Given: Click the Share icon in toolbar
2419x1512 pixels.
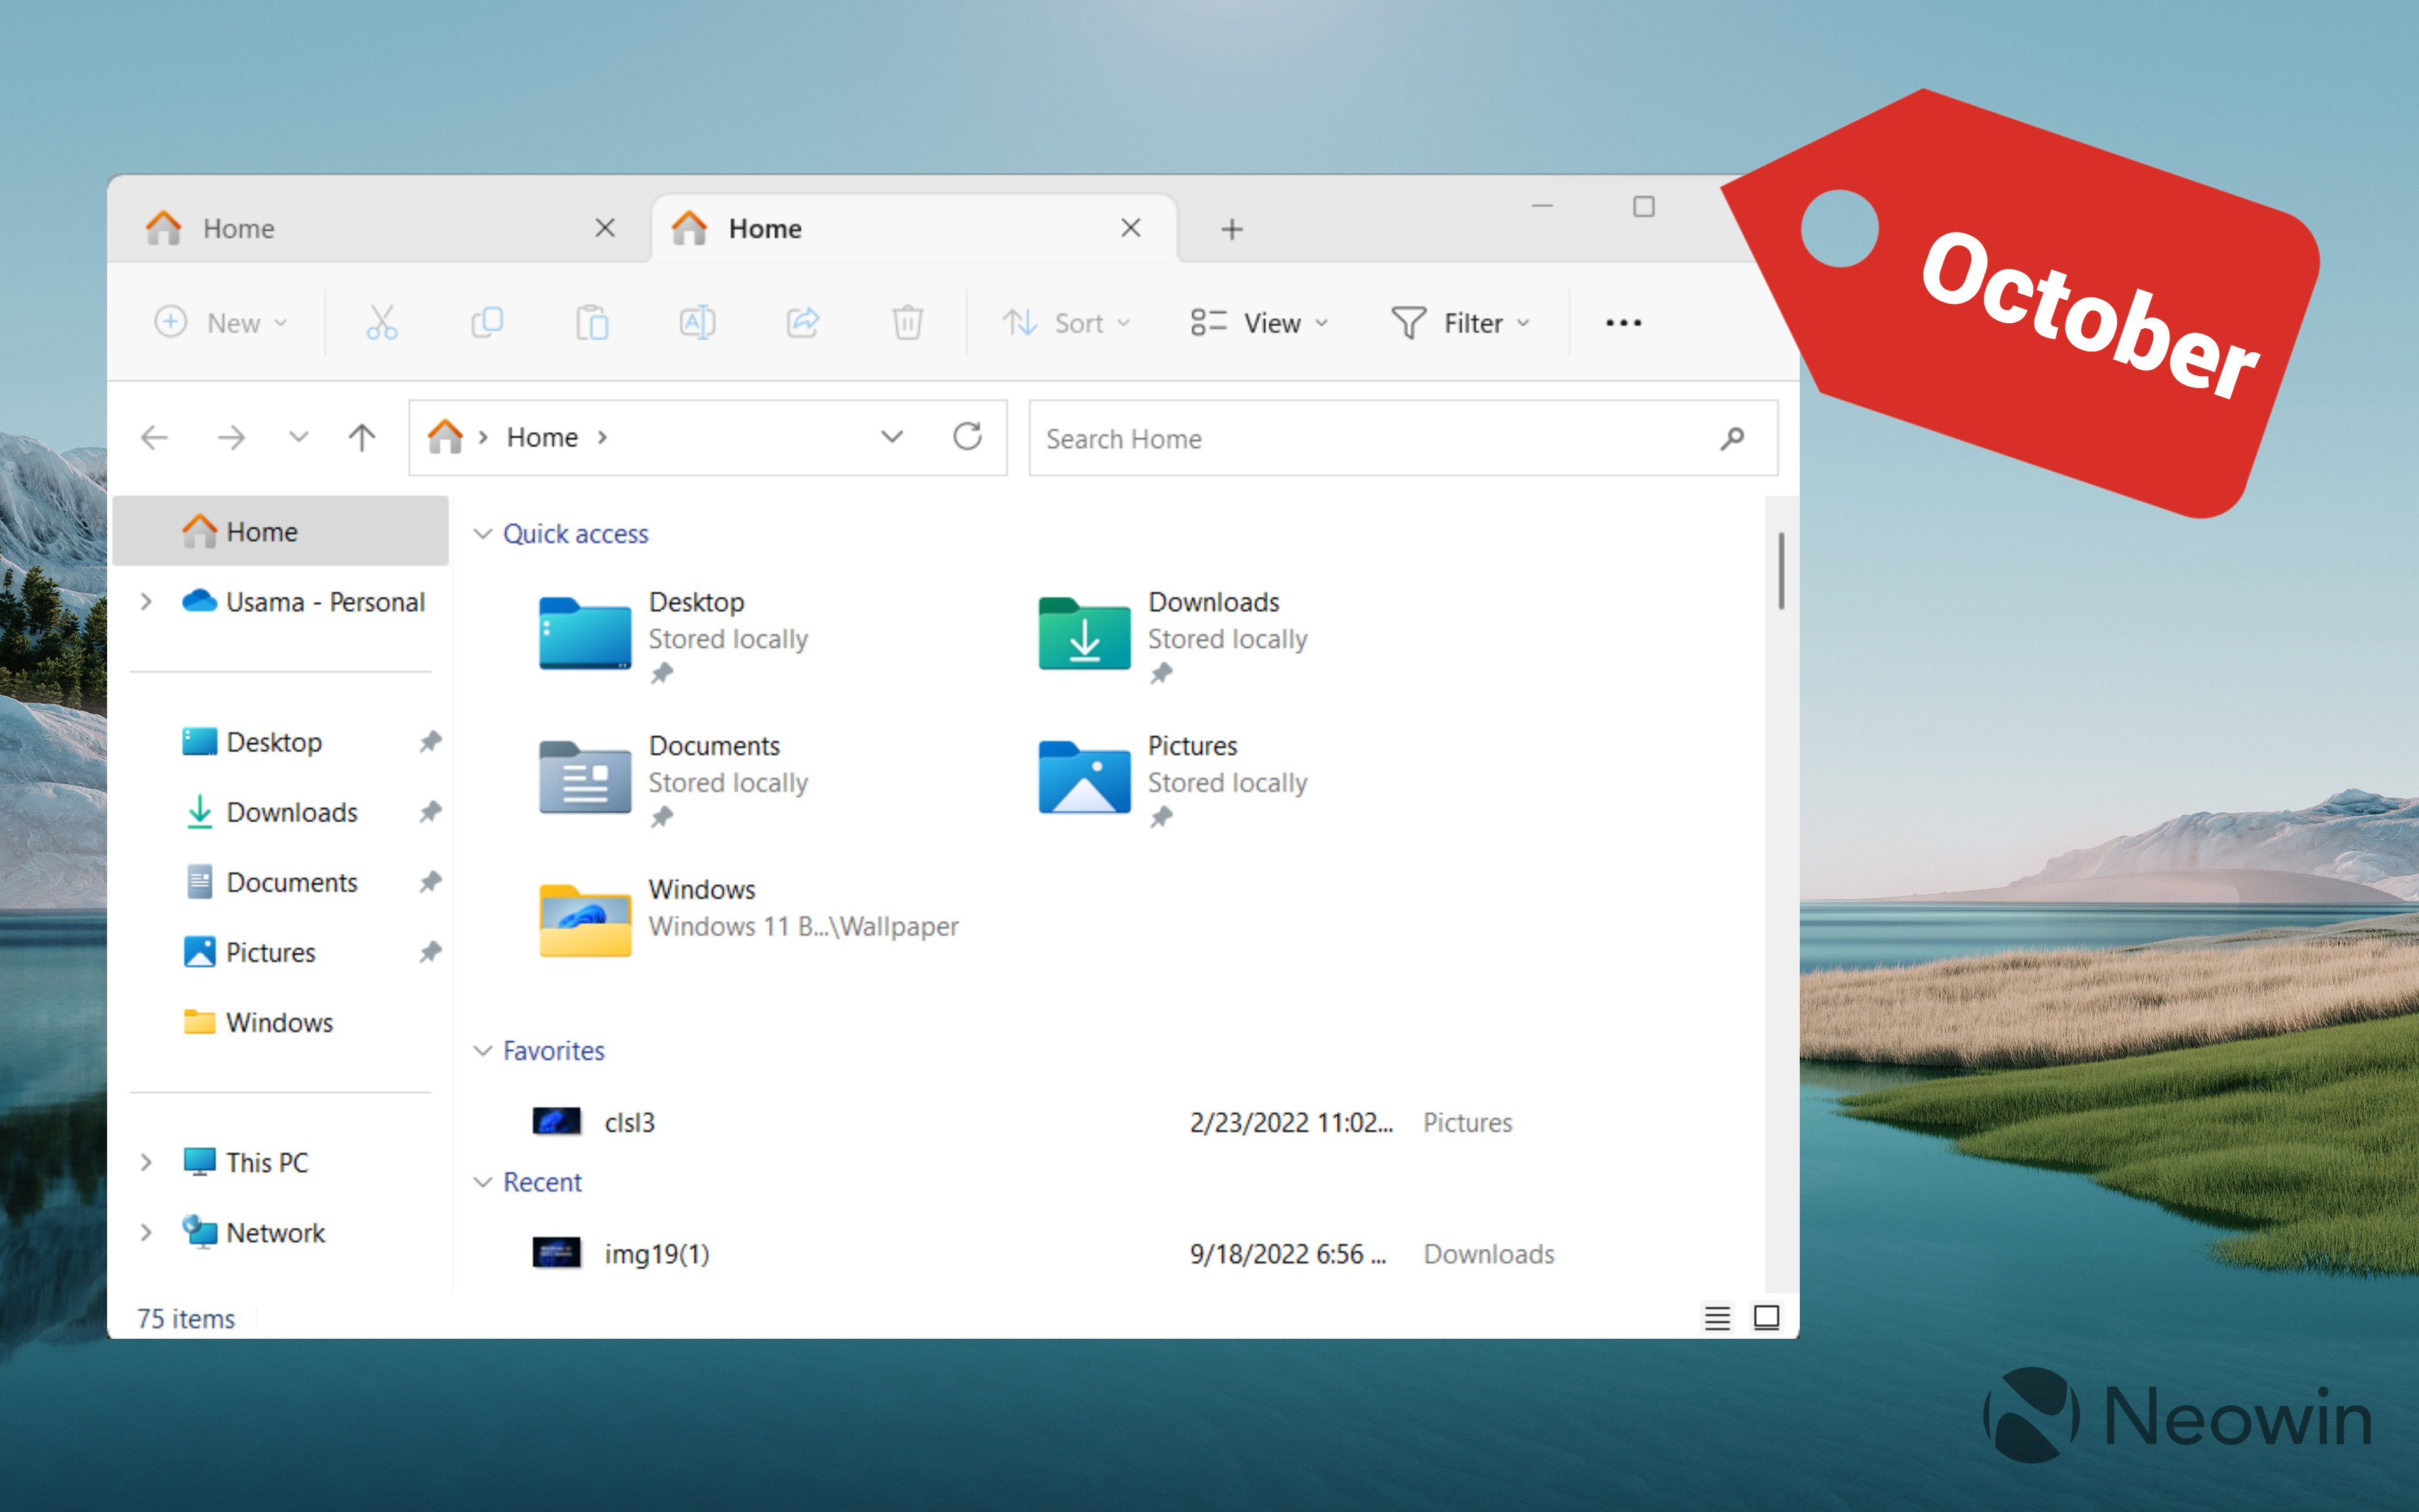Looking at the screenshot, I should click(x=802, y=322).
